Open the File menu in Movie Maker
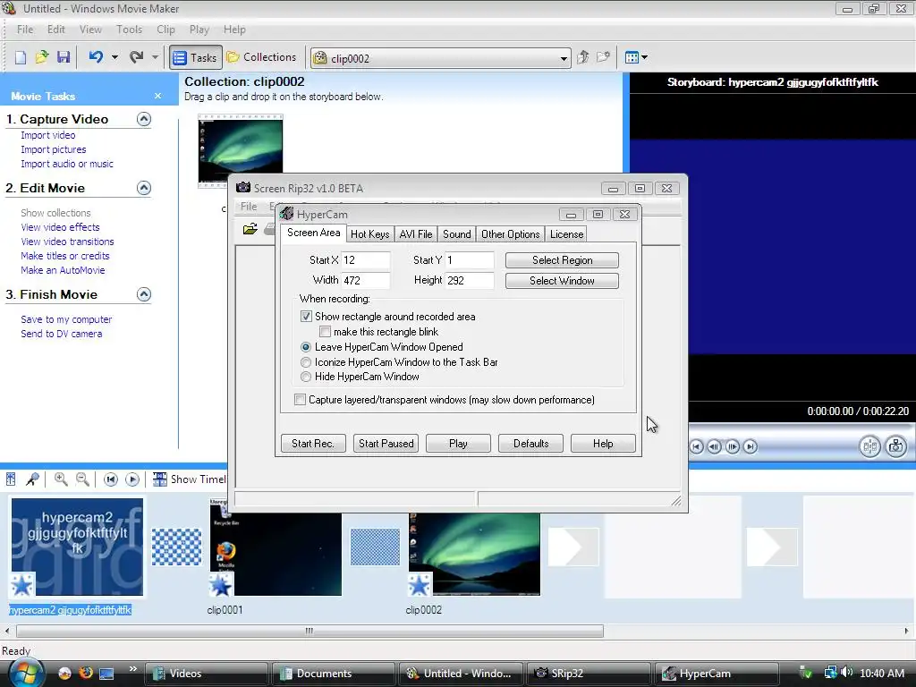The width and height of the screenshot is (916, 687). [x=24, y=30]
